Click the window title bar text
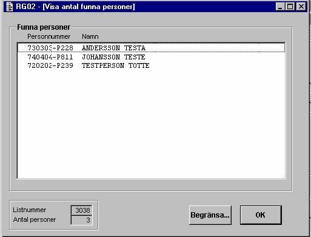 75,7
